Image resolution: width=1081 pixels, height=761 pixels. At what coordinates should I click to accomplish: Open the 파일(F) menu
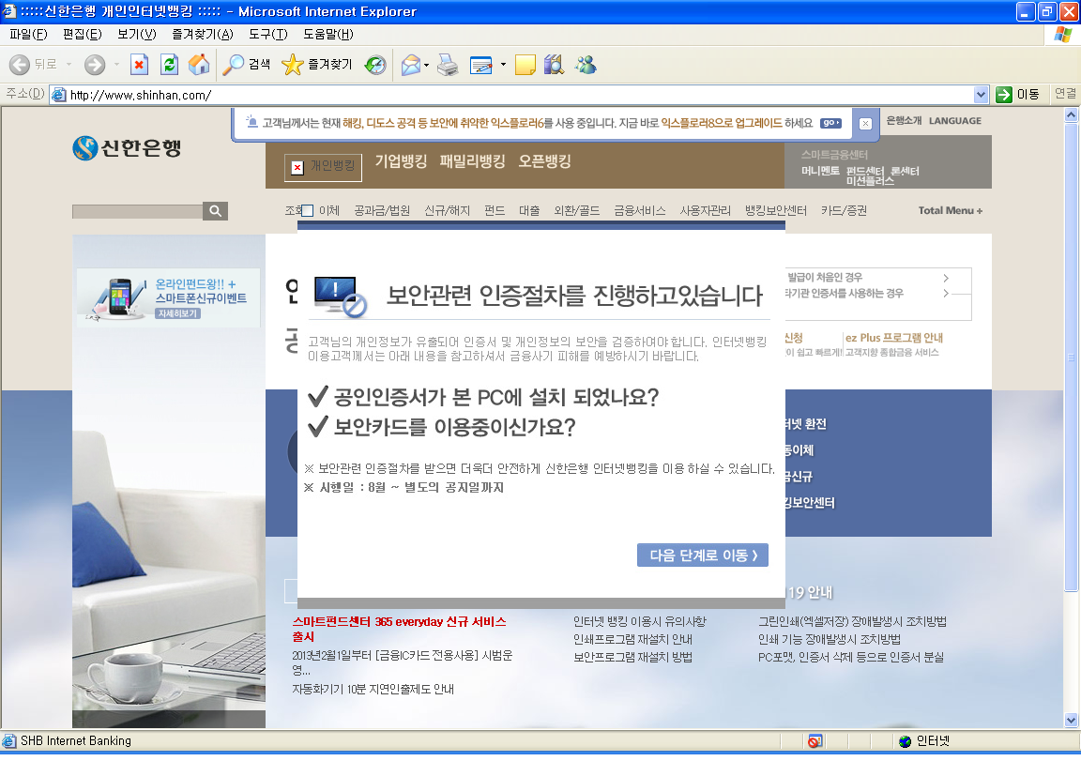(28, 34)
